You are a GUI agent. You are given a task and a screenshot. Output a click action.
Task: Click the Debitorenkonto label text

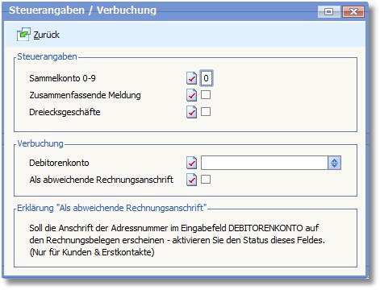pos(59,163)
